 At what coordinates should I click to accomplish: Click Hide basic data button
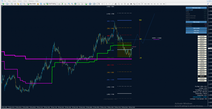(196, 8)
